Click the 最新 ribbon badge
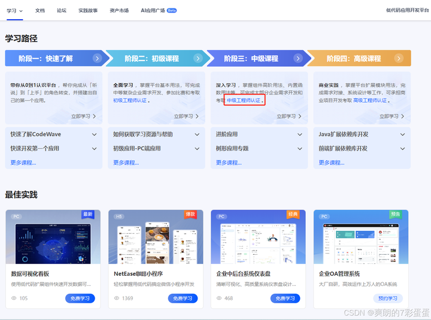 click(x=88, y=215)
